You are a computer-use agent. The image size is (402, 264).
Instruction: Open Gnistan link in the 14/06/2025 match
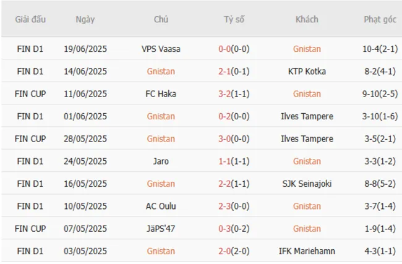point(161,71)
